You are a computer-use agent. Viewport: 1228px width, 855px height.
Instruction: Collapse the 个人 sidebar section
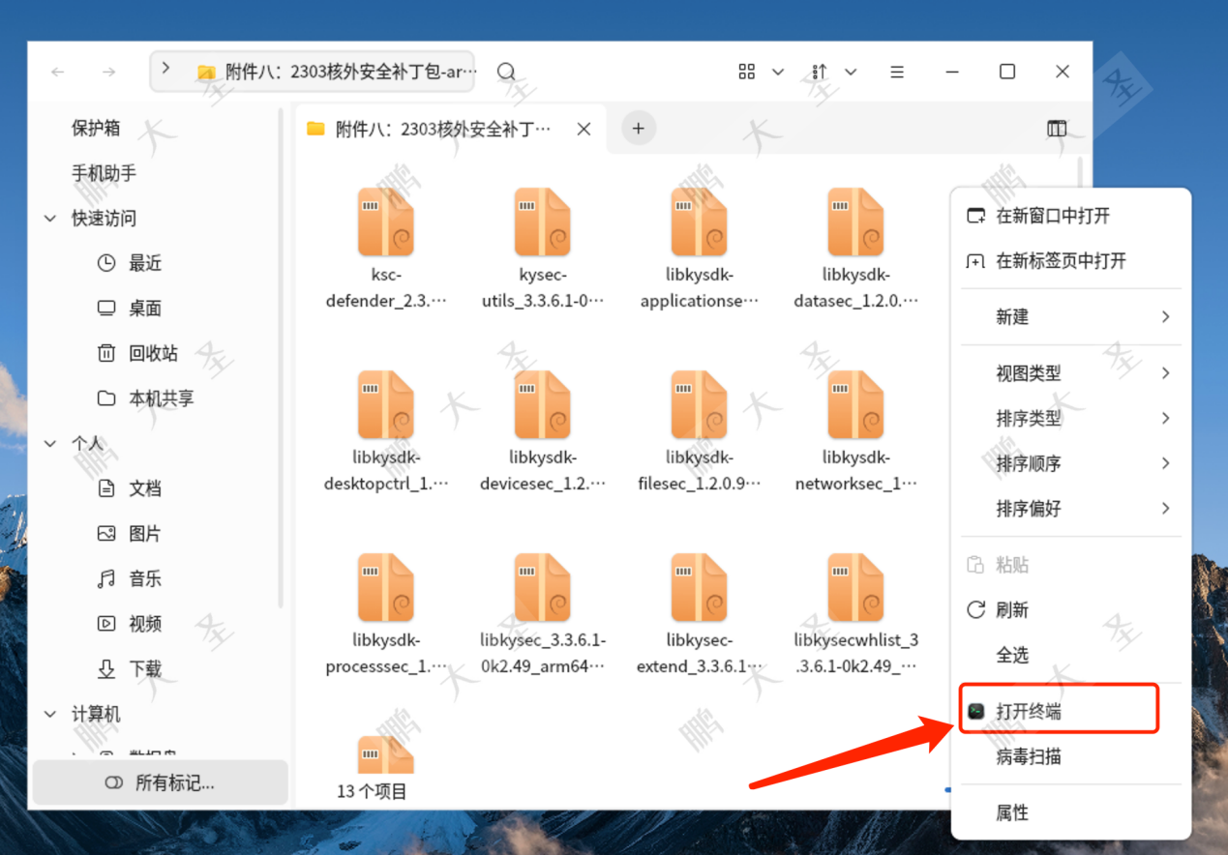click(x=50, y=444)
